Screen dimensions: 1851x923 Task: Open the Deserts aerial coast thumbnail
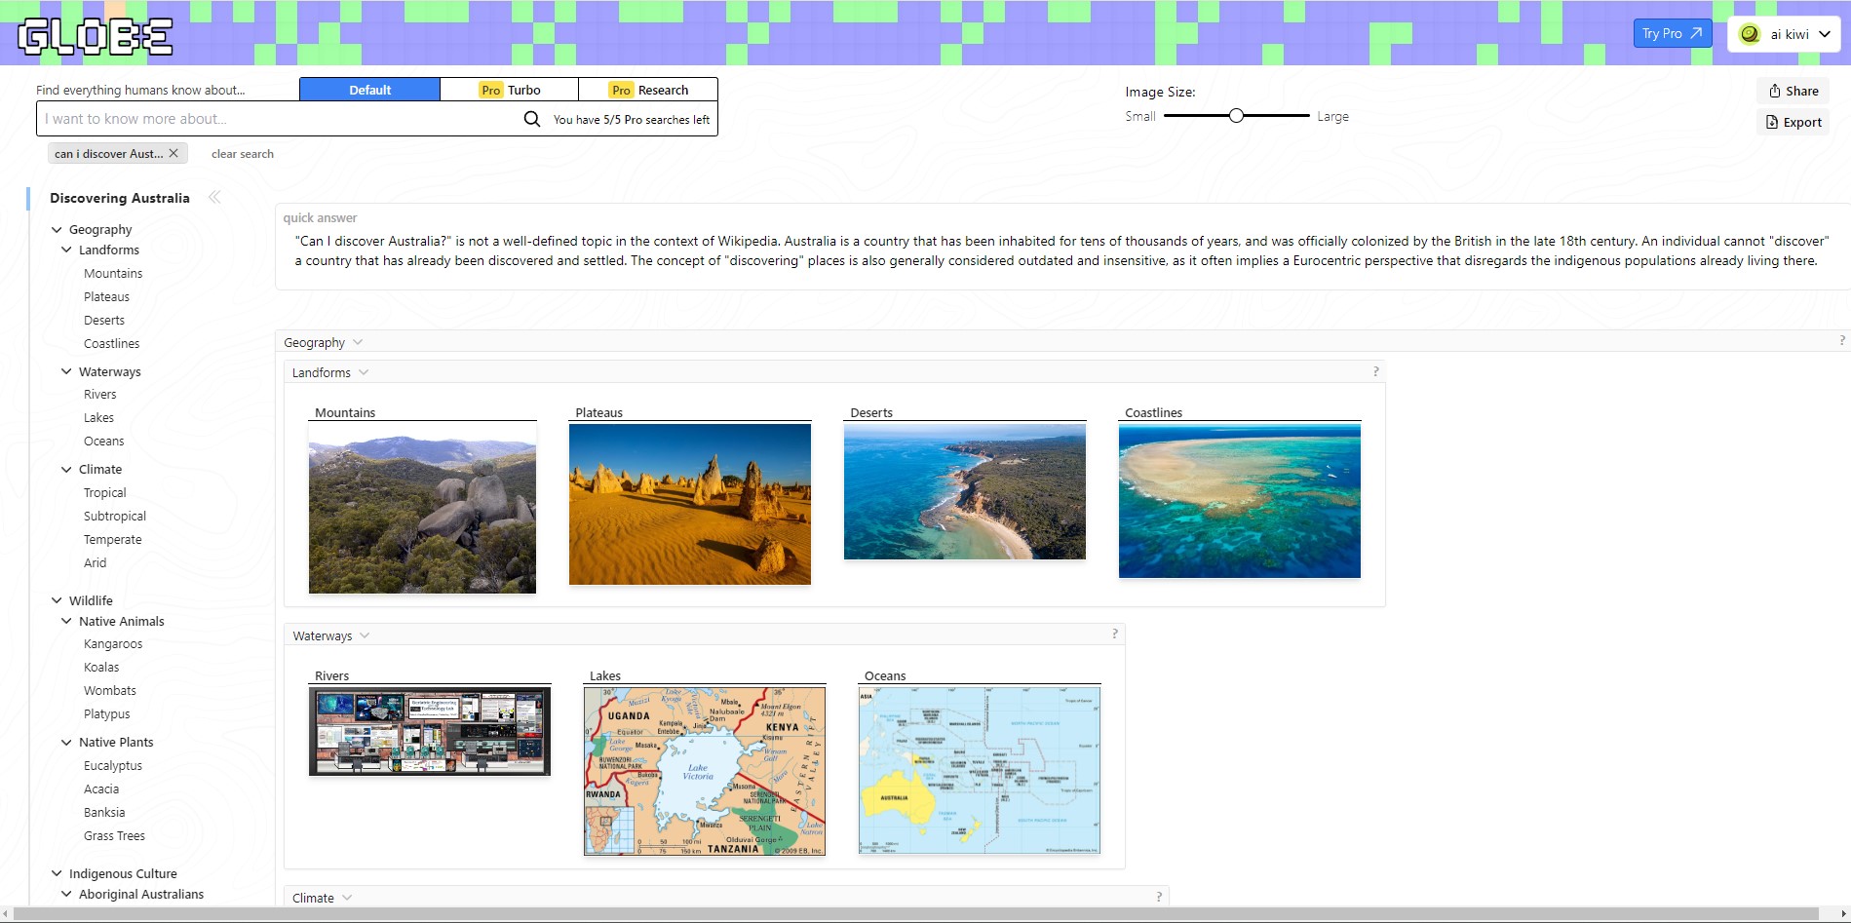pos(965,491)
